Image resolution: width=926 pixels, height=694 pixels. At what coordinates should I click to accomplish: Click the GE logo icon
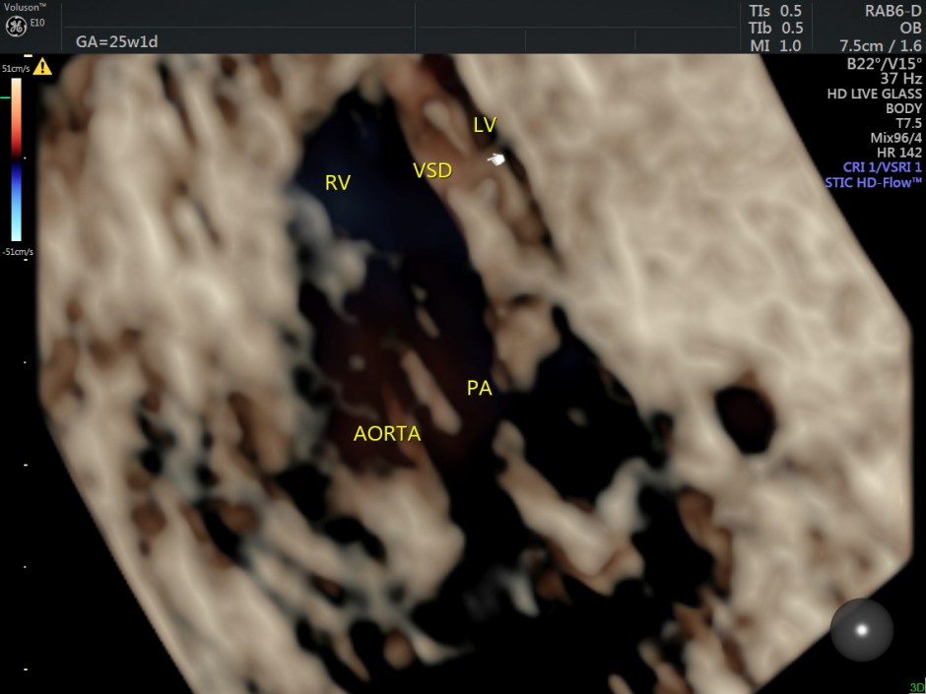pyautogui.click(x=15, y=26)
